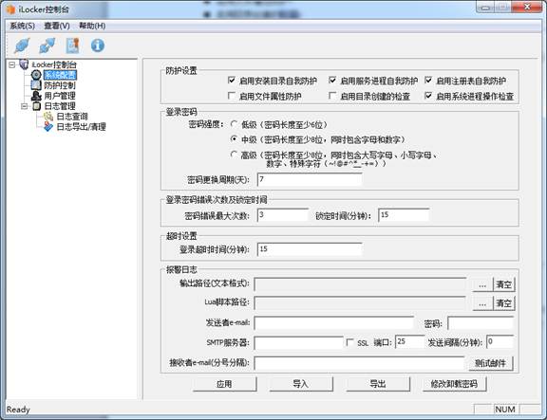
Task: Open the 帮助(H) menu
Action: pos(92,26)
